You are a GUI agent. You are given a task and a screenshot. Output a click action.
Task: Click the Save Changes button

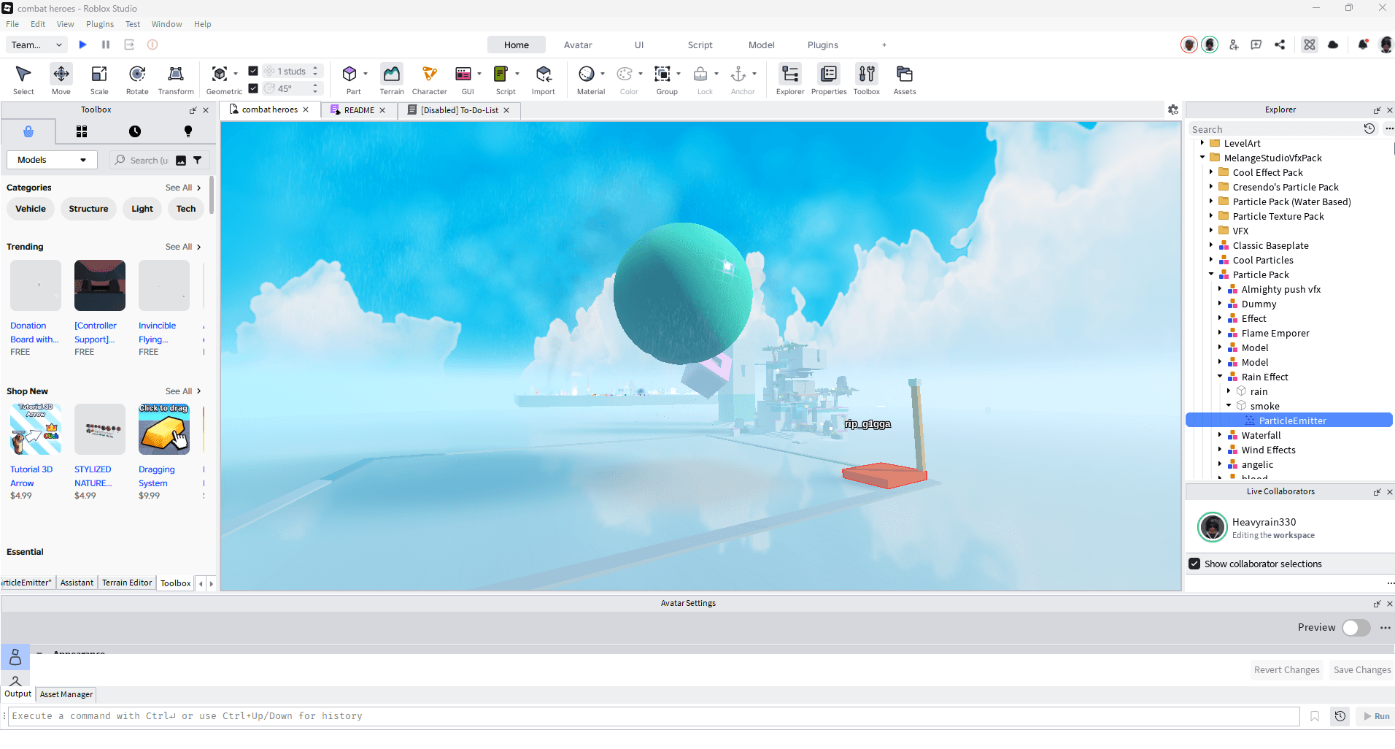pyautogui.click(x=1361, y=670)
